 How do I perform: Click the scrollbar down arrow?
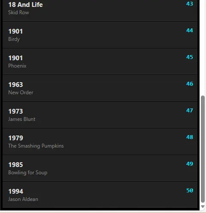[203, 207]
